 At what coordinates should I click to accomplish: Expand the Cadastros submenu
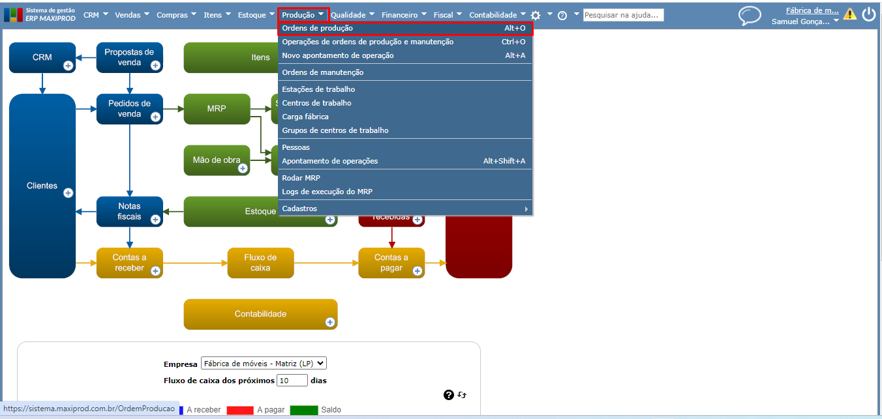tap(405, 209)
